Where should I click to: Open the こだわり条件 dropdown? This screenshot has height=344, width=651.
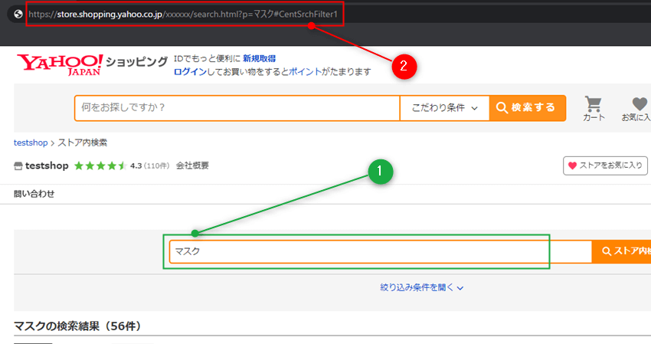pyautogui.click(x=444, y=108)
